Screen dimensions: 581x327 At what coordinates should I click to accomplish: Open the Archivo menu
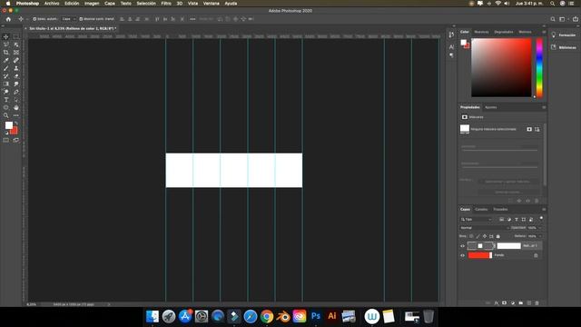52,4
